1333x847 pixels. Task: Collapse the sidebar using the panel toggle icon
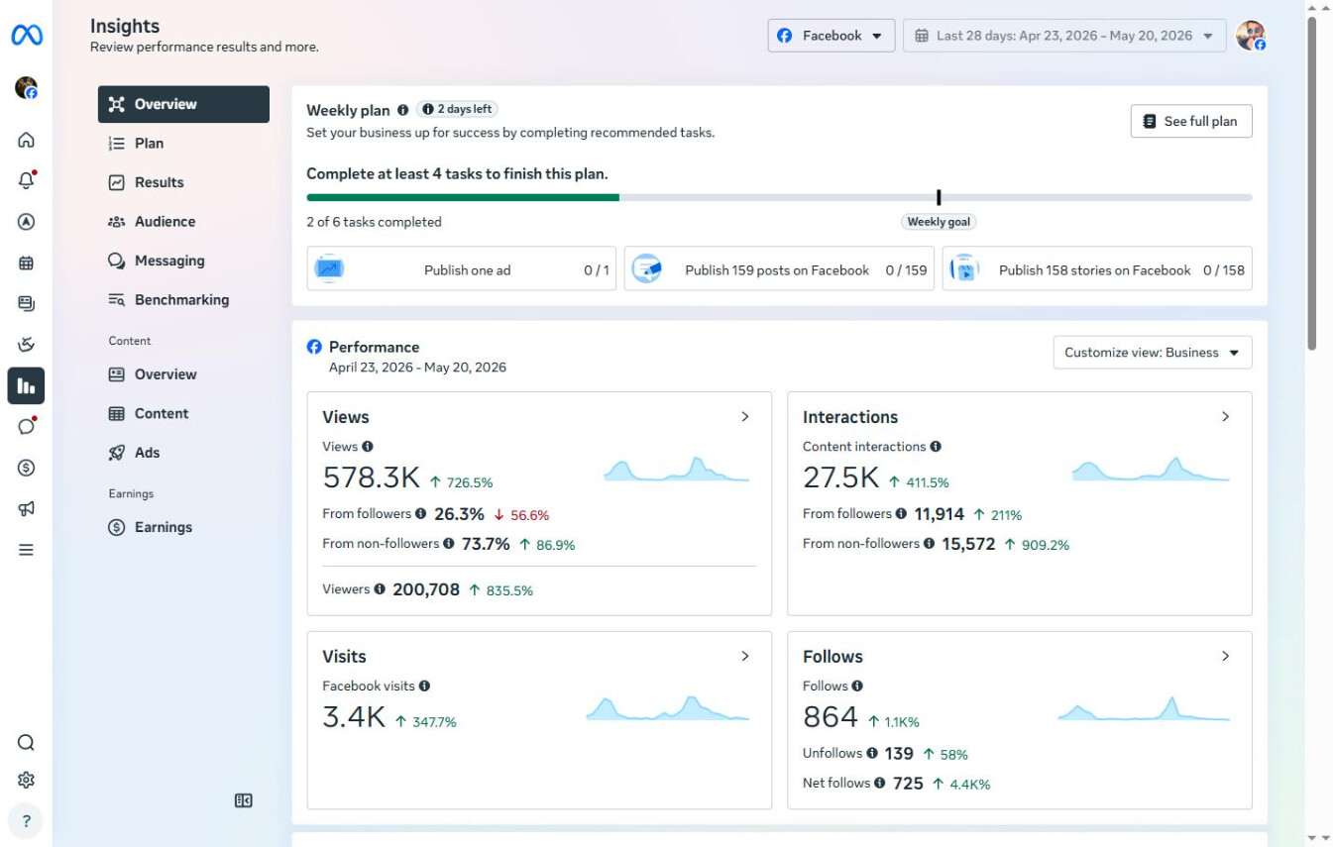point(244,800)
